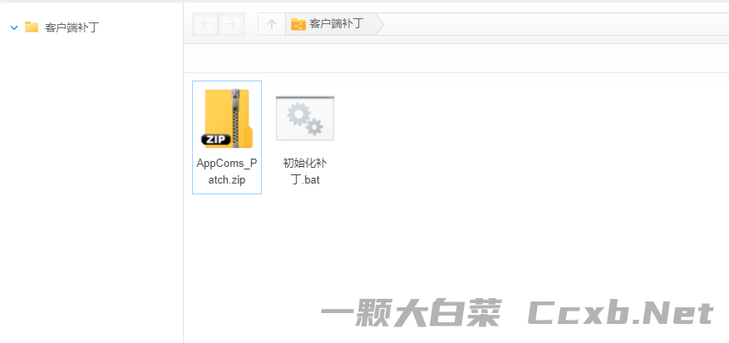
Task: Go up one folder level with the up arrow
Action: pos(272,24)
